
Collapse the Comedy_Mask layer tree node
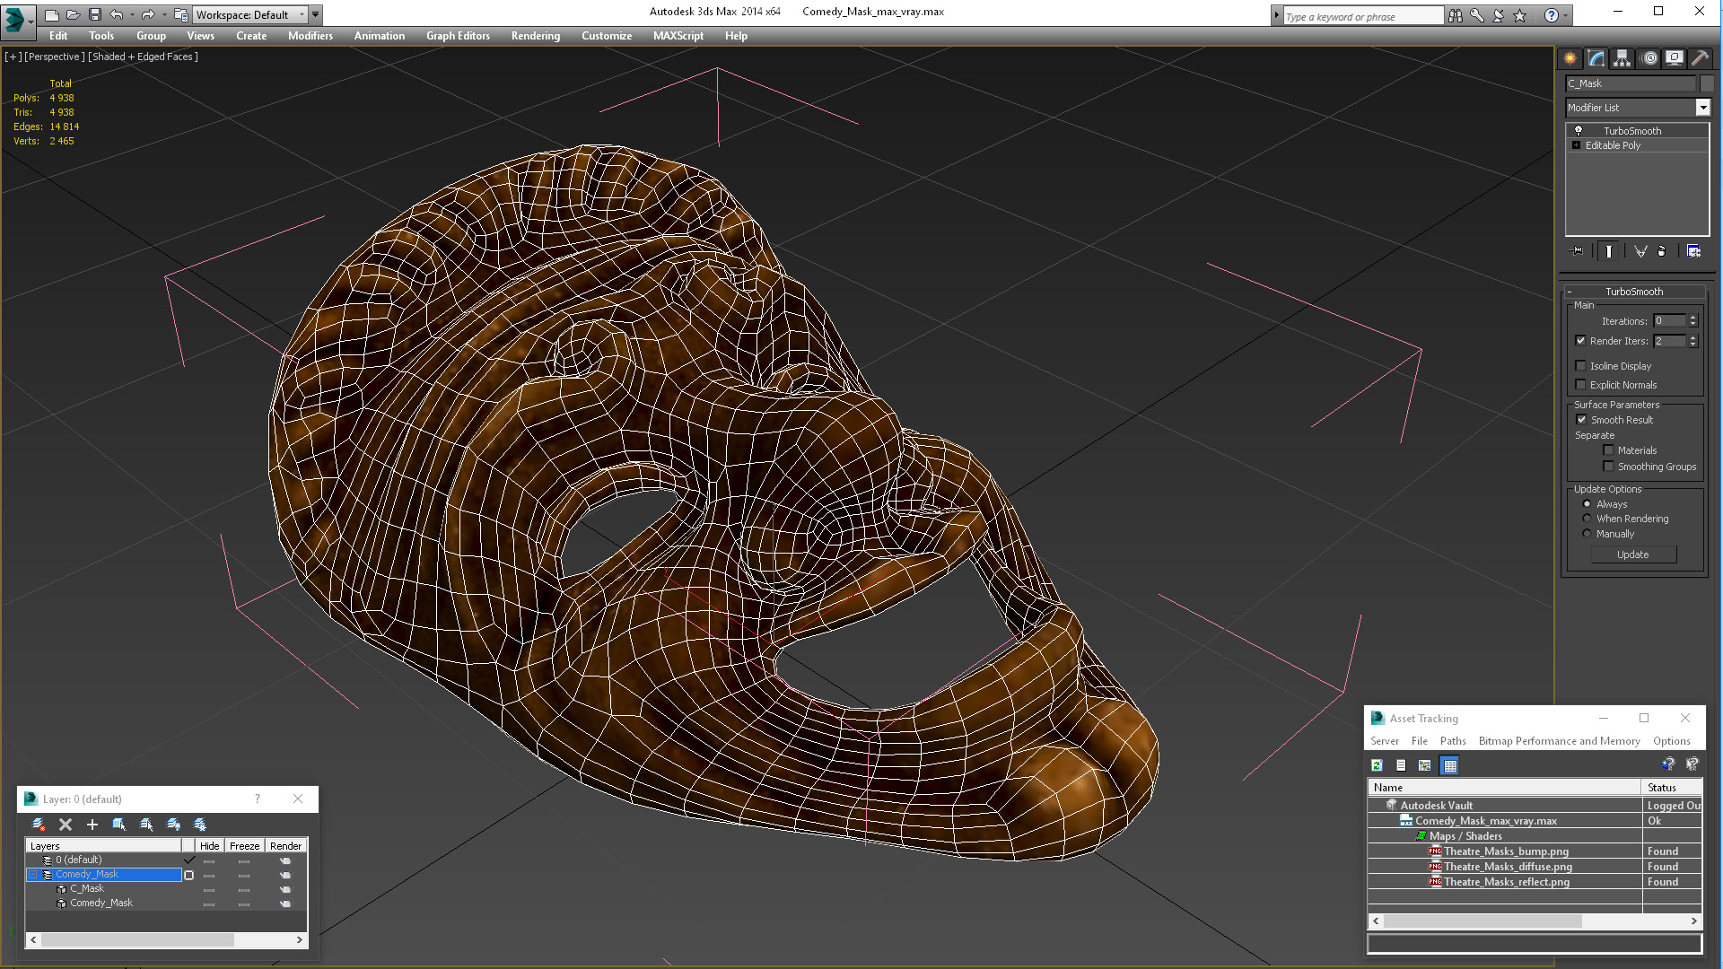[x=33, y=875]
